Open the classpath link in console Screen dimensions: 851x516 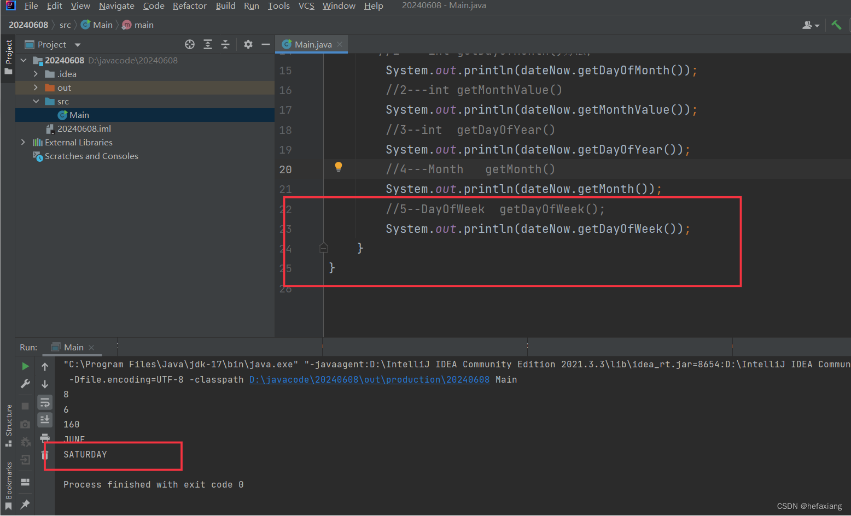(370, 379)
